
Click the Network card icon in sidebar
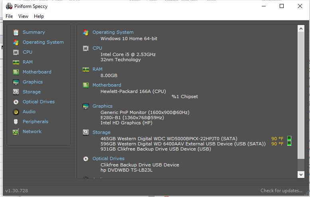16,131
